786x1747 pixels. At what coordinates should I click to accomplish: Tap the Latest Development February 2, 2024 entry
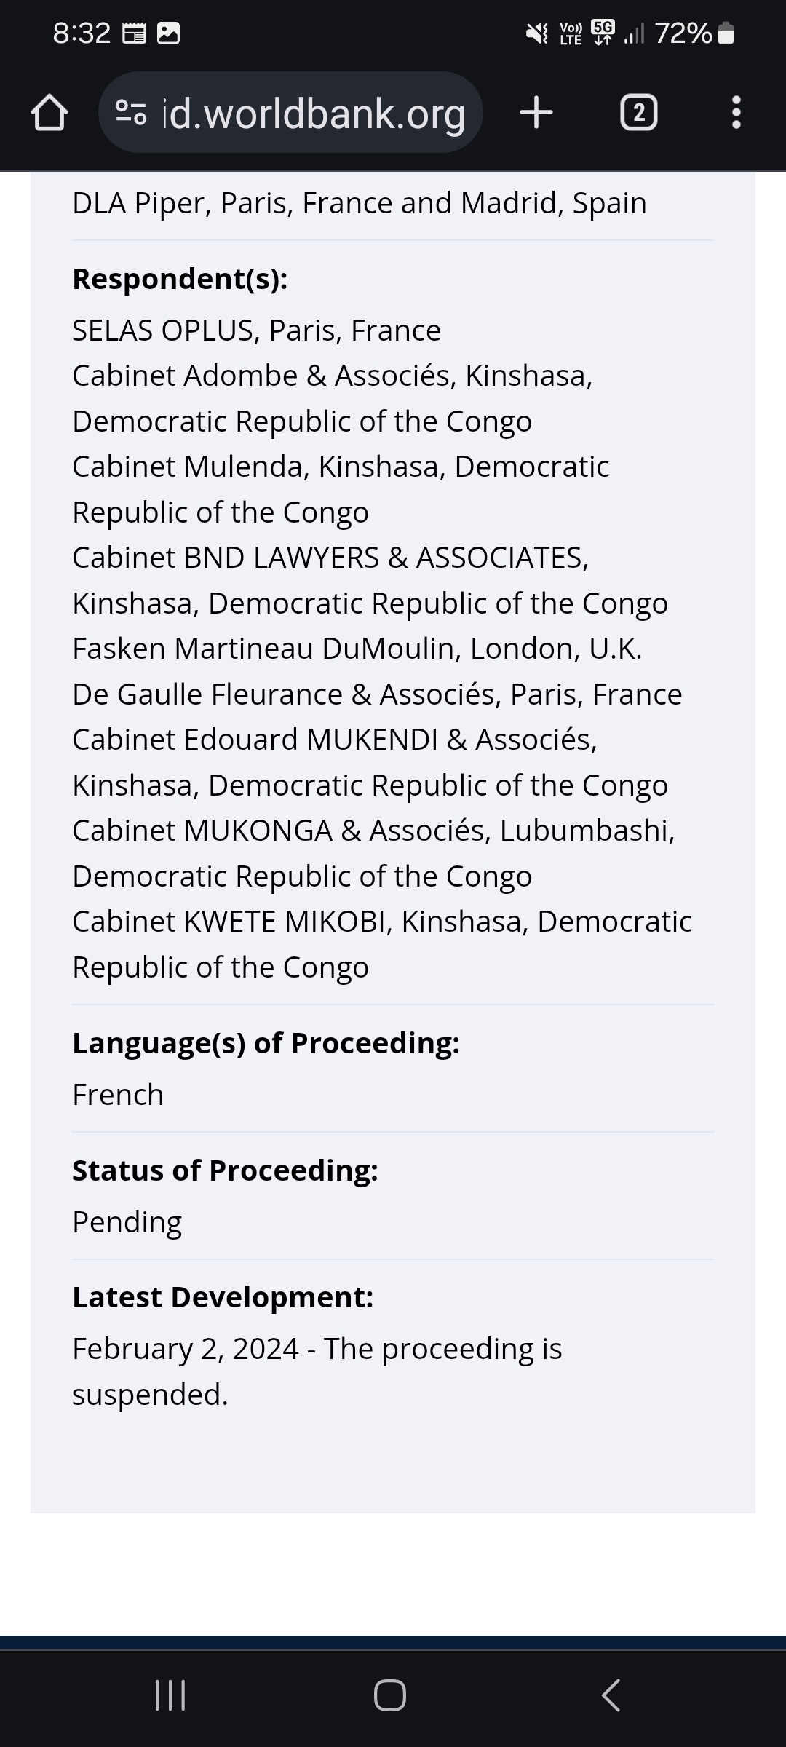317,1371
